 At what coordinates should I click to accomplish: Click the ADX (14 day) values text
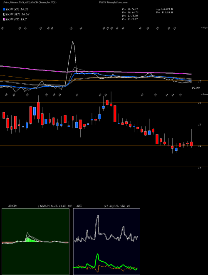pyautogui.click(x=116, y=206)
